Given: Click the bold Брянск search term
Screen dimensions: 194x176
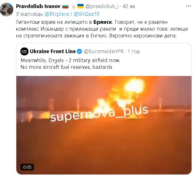Looking at the screenshot, I should pos(103,22).
